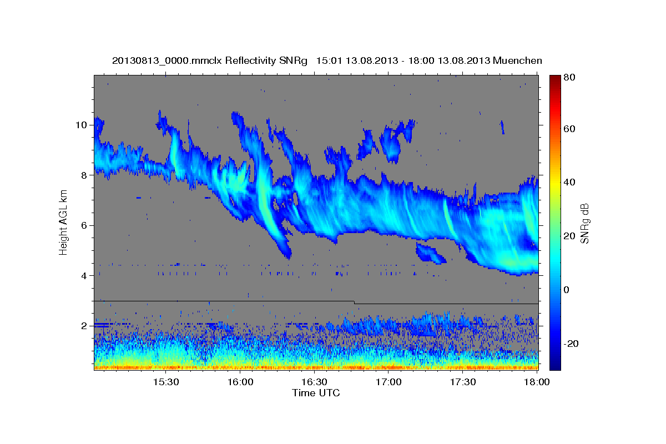The width and height of the screenshot is (666, 444).
Task: Click the dark blue bottom of colorbar
Action: (556, 366)
